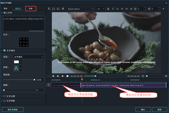169x113 pixels.
Task: Click the Stop playback square button
Action: pyautogui.click(x=67, y=76)
